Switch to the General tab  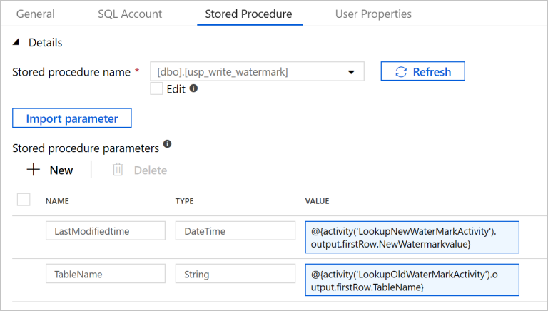click(35, 14)
